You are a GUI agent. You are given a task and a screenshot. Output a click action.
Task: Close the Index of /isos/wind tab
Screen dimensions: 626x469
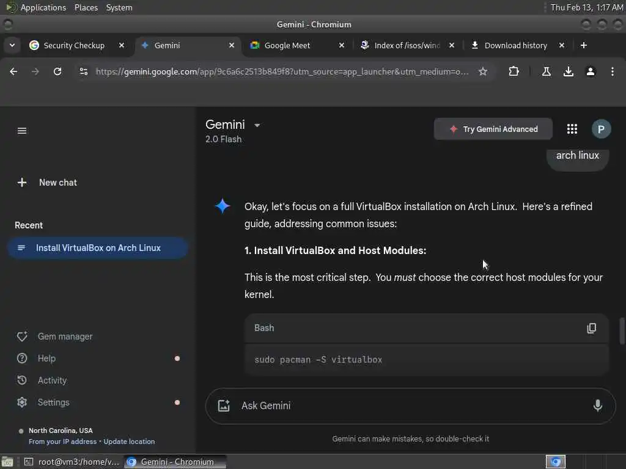click(x=452, y=45)
